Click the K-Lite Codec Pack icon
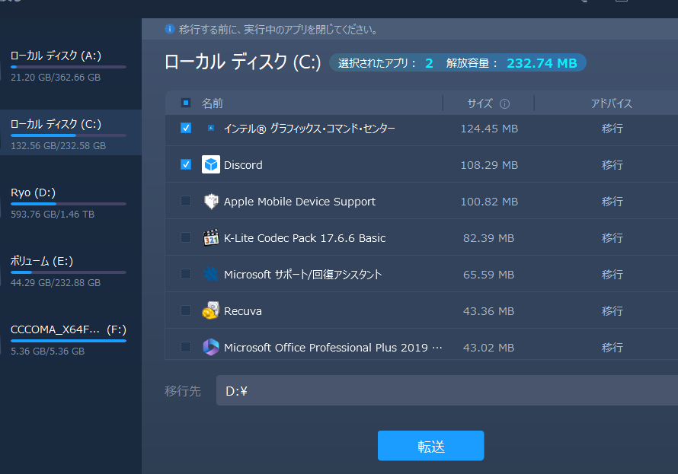Image resolution: width=678 pixels, height=474 pixels. (211, 238)
